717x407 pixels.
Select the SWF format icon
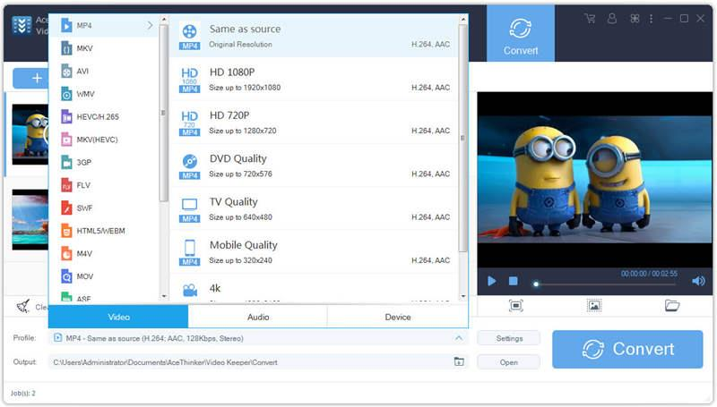pyautogui.click(x=66, y=208)
